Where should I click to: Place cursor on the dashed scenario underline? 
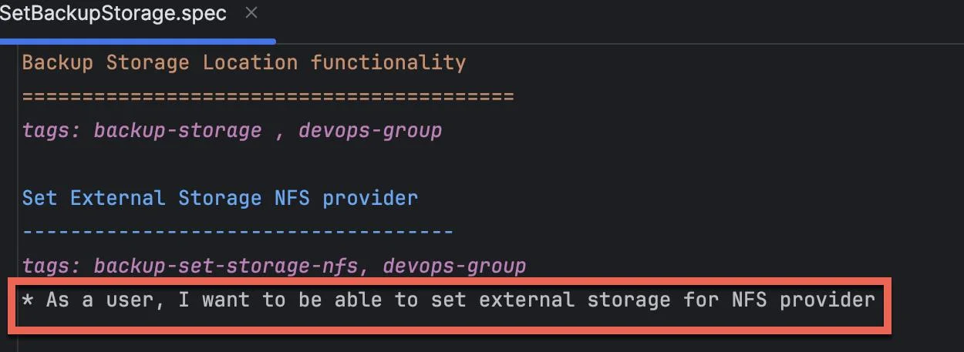click(x=238, y=232)
